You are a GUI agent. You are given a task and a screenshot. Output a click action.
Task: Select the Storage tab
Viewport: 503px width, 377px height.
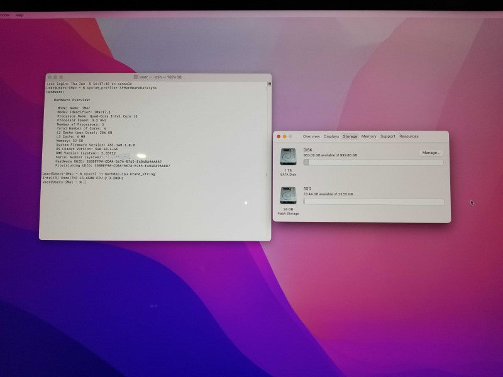point(350,136)
